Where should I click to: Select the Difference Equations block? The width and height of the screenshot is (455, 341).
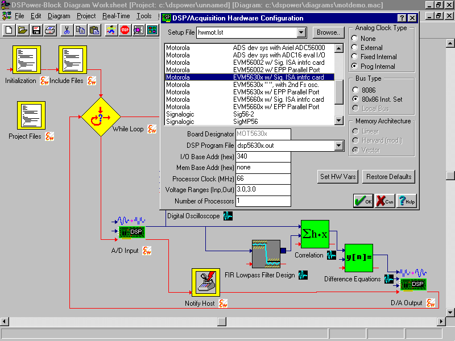pyautogui.click(x=359, y=258)
